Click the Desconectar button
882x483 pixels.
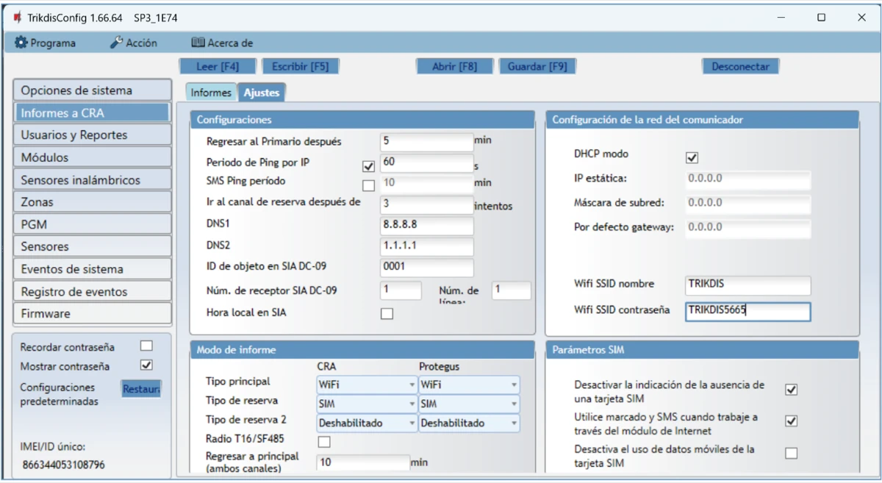(x=739, y=66)
